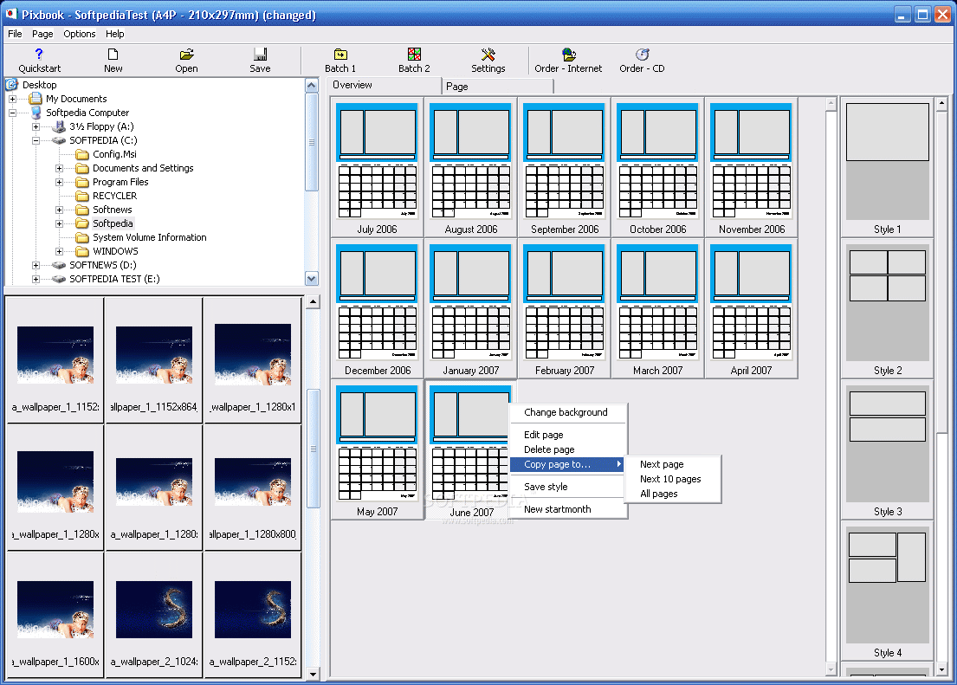
Task: Expand the 3½ Floppy (A:) node
Action: point(36,126)
